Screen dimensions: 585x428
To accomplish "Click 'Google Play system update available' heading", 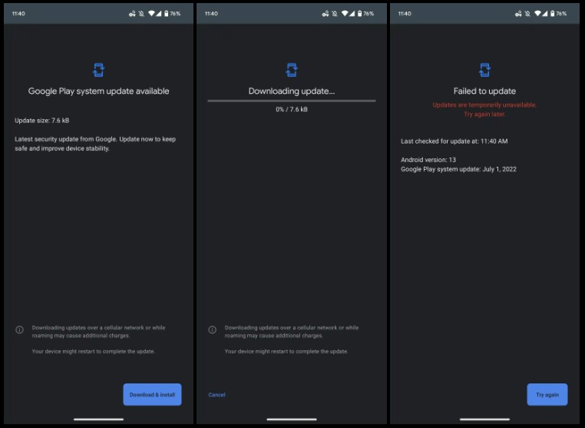I will (x=98, y=91).
